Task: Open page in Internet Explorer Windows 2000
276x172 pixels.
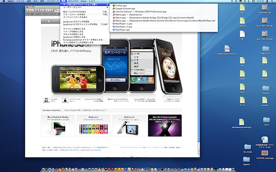Action: coord(164,12)
